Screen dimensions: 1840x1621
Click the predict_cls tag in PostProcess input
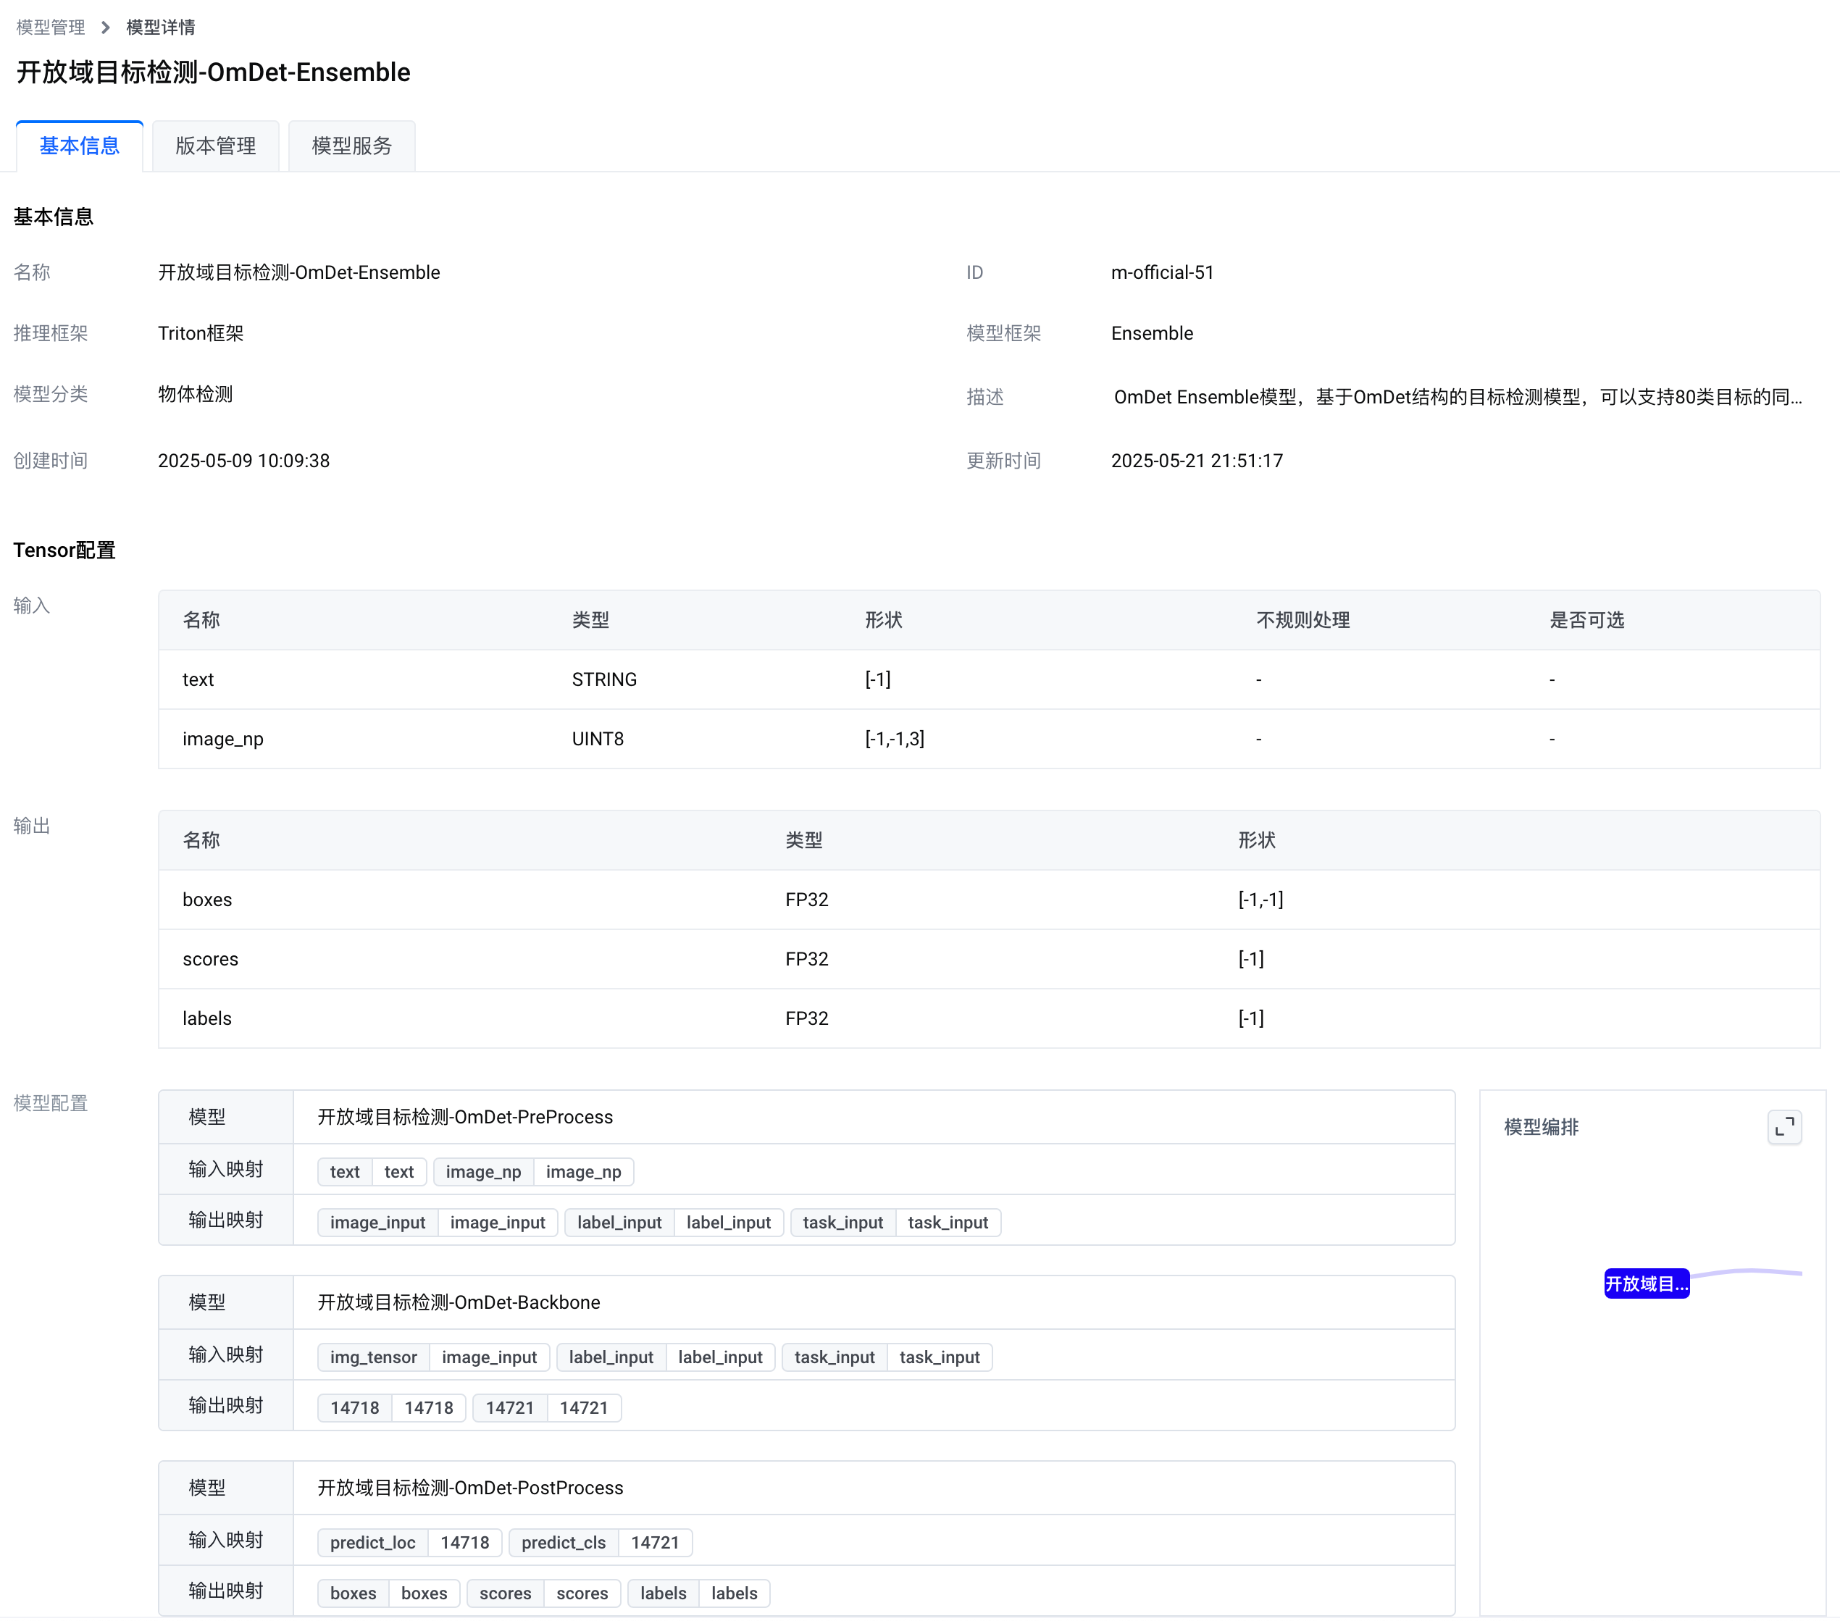tap(564, 1543)
